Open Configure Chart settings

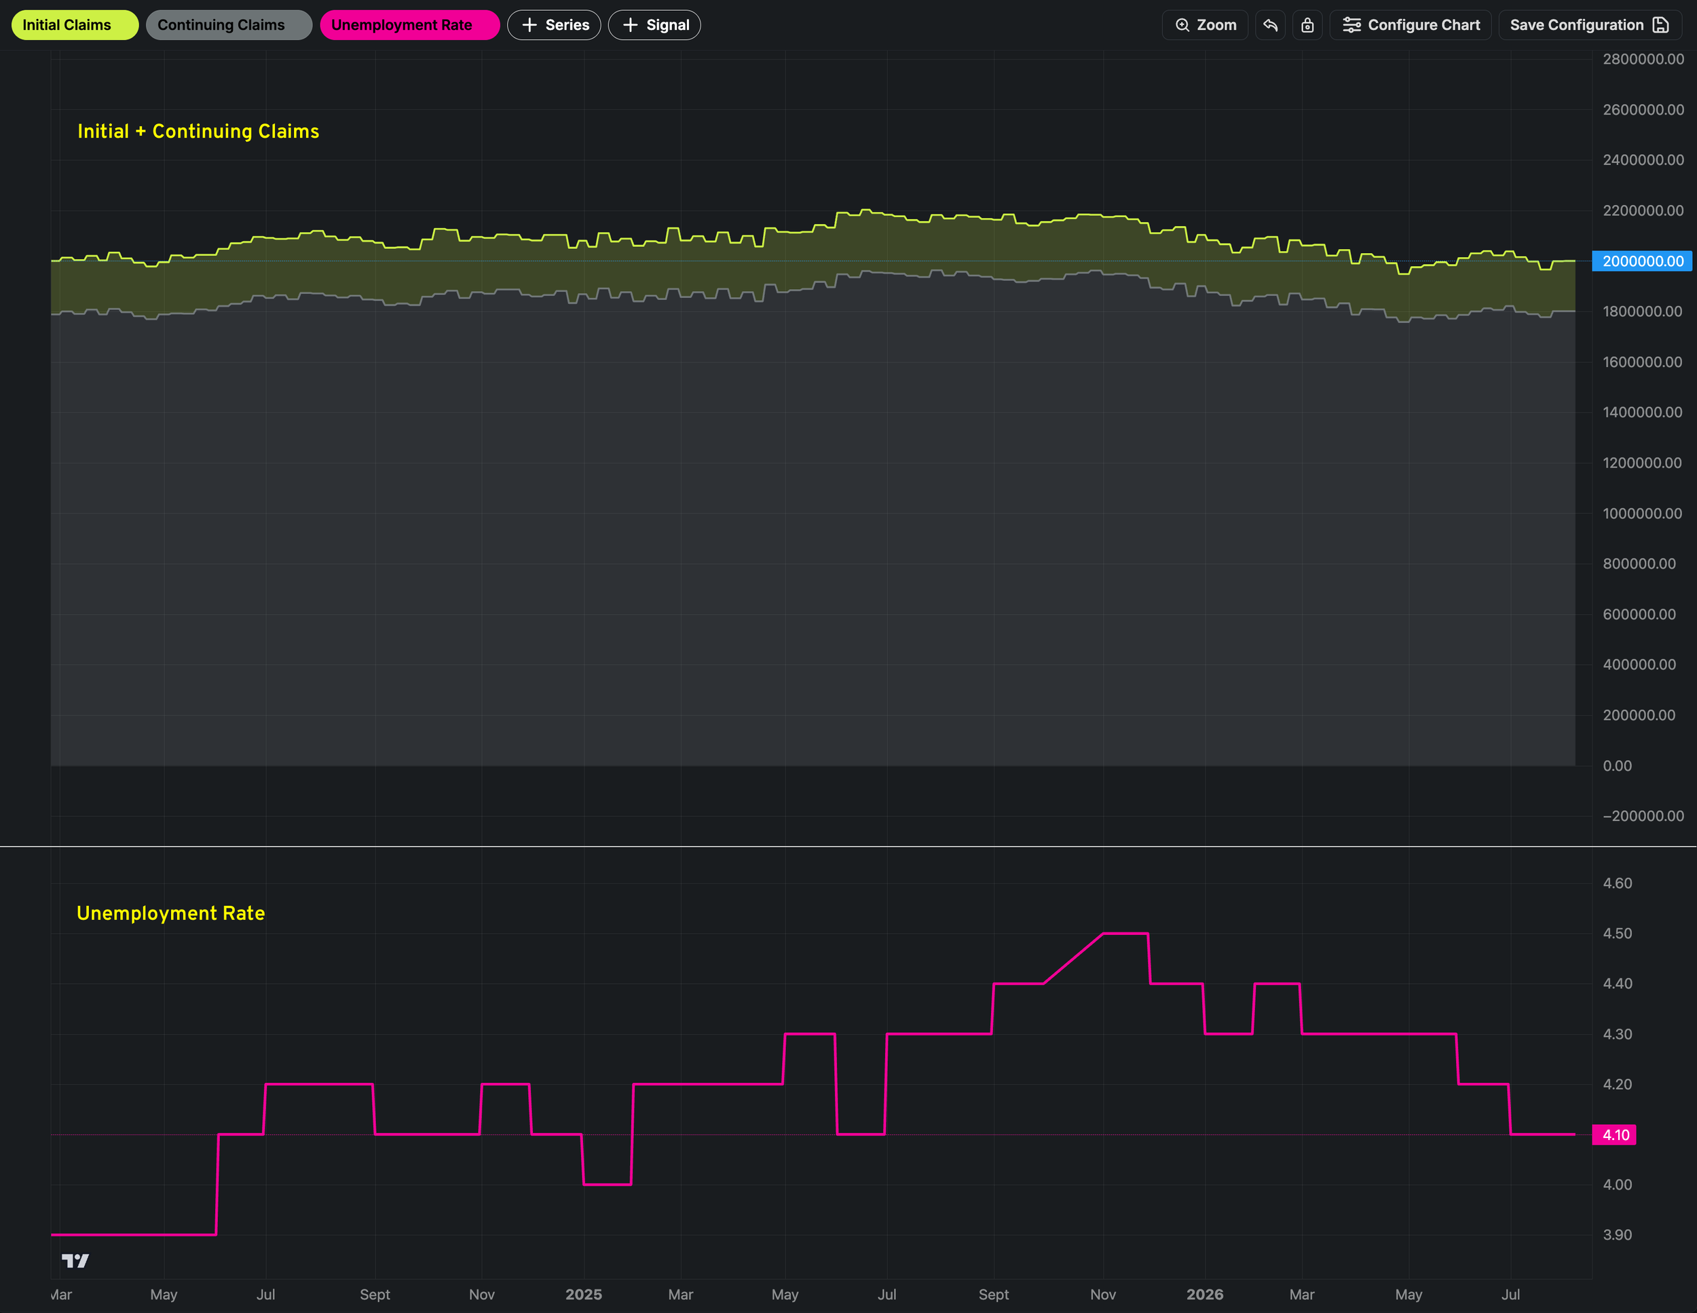(x=1411, y=25)
